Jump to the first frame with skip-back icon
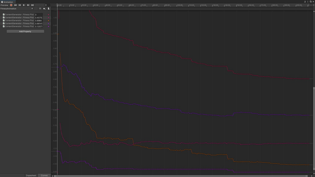 (x=15, y=5)
